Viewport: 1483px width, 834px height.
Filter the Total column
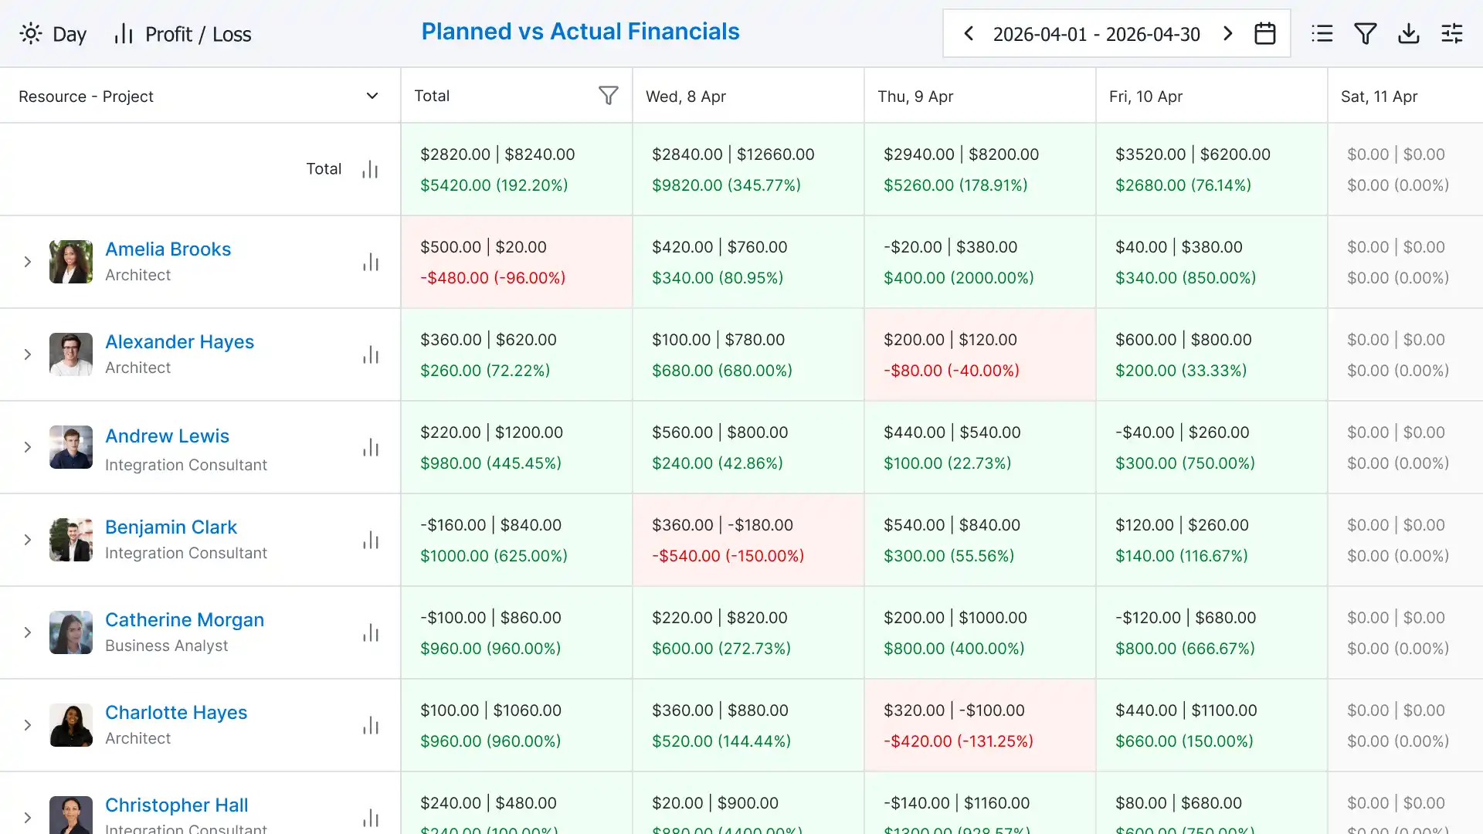(x=609, y=96)
